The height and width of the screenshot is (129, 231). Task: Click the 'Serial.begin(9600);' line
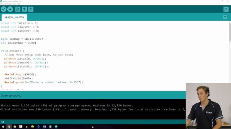pyautogui.click(x=20, y=75)
